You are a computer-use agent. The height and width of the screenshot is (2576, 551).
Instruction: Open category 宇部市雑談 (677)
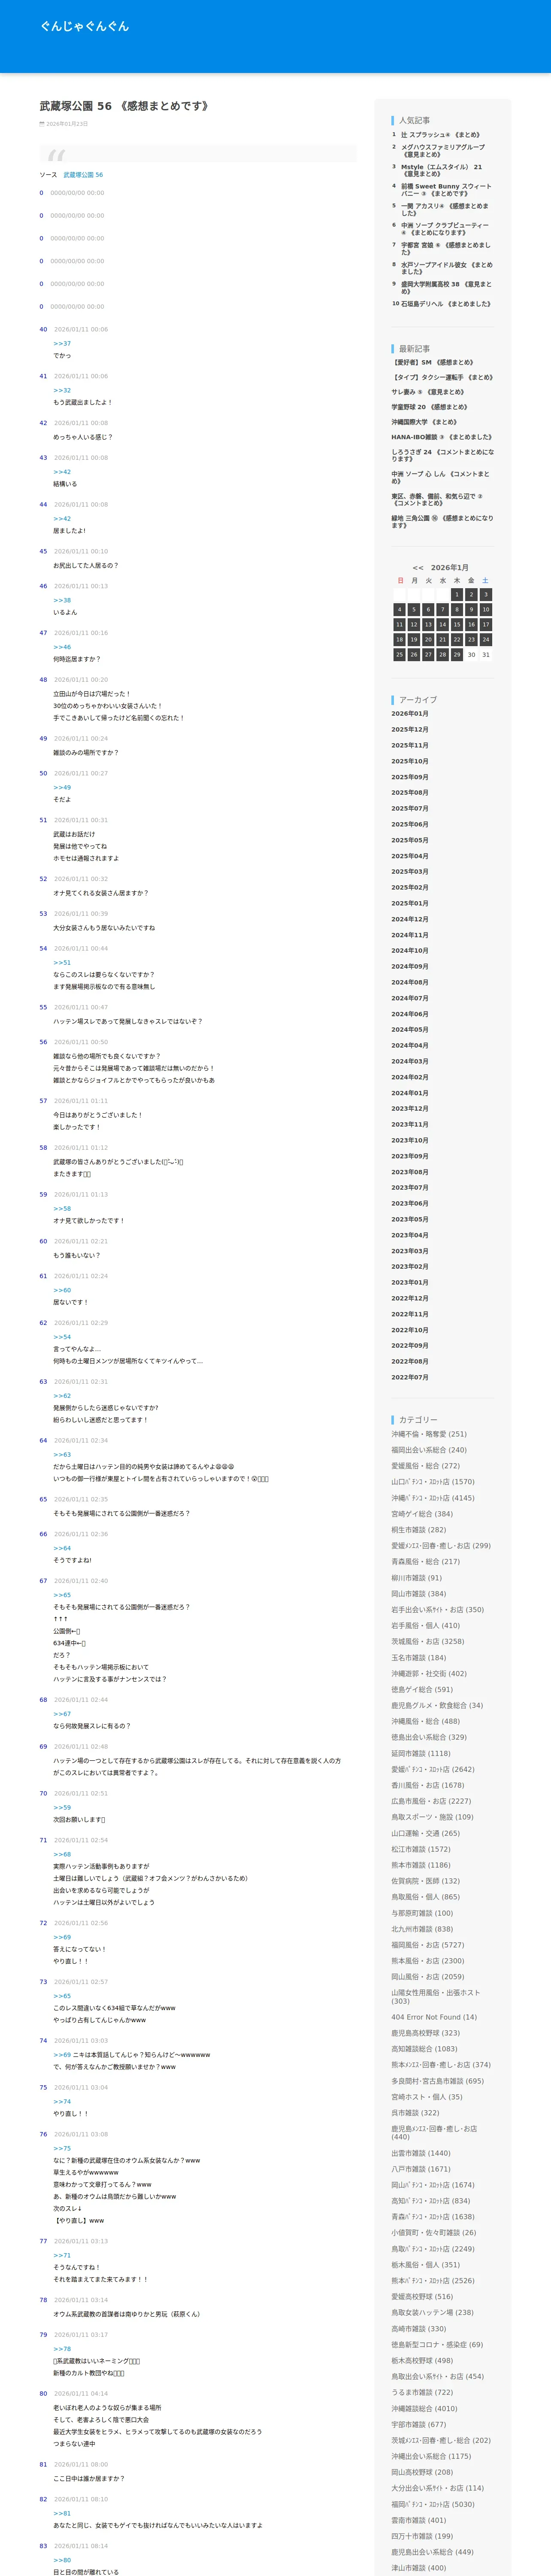pos(419,2425)
